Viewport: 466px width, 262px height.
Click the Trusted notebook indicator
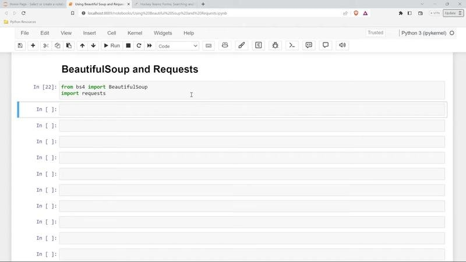click(375, 33)
